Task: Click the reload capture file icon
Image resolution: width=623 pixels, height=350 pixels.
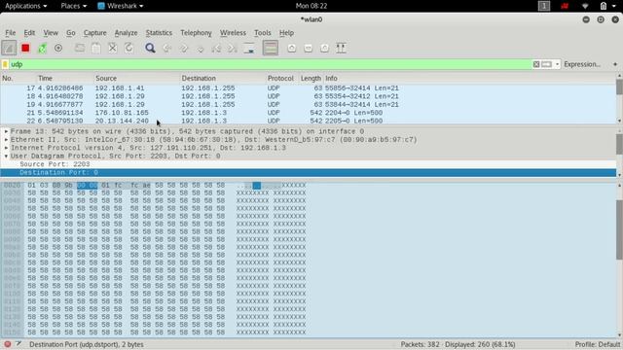Action: coord(128,48)
